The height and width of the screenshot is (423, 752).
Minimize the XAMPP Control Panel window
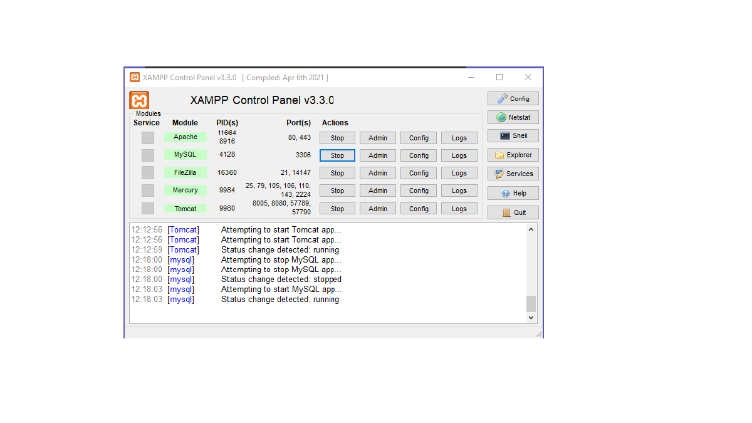click(471, 77)
